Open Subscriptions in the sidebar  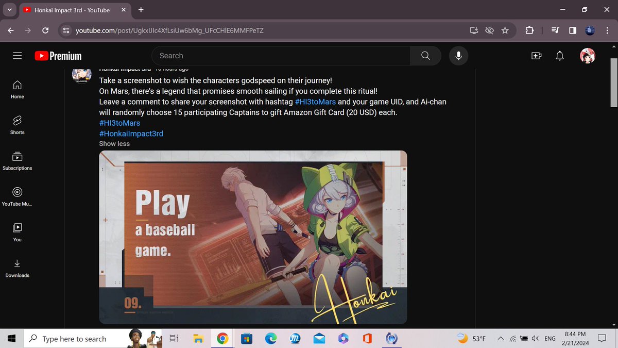[18, 161]
